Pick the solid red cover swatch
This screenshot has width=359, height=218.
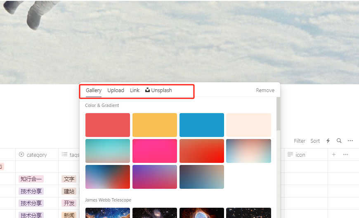click(x=108, y=125)
